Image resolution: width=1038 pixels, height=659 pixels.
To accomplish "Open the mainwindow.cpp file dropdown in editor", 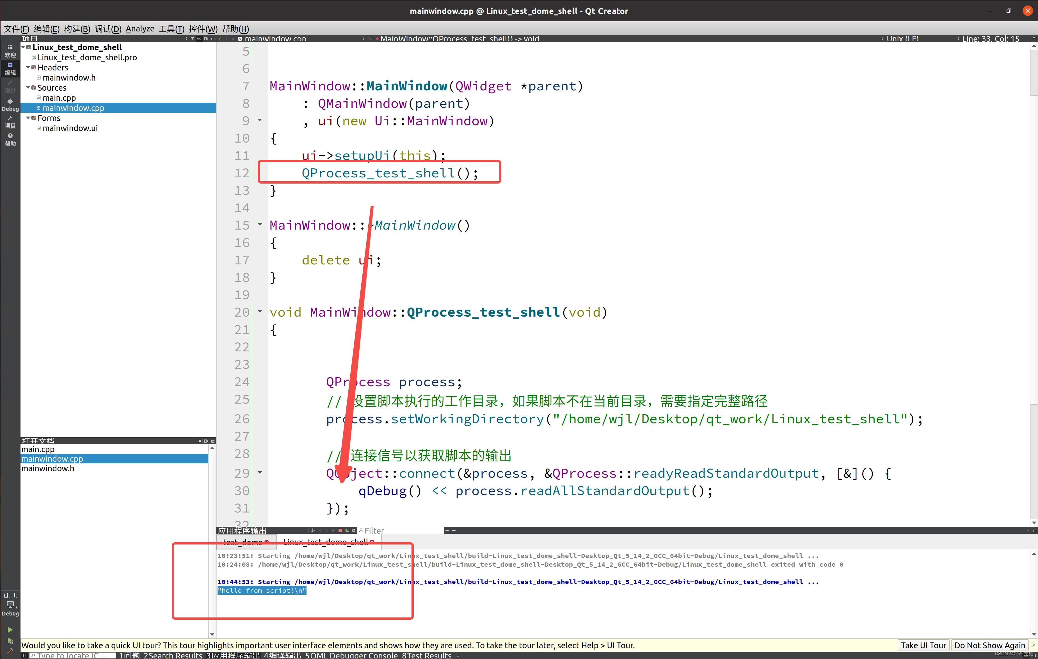I will (x=302, y=39).
